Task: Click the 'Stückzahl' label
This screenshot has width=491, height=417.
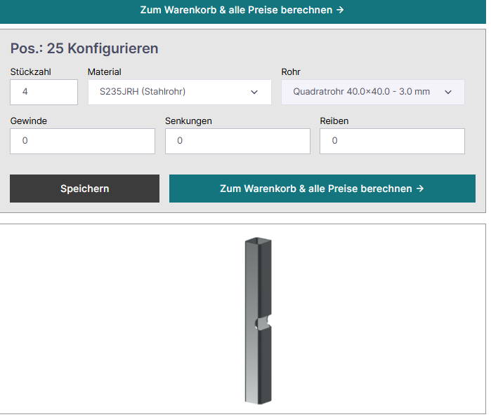Action: pyautogui.click(x=31, y=72)
